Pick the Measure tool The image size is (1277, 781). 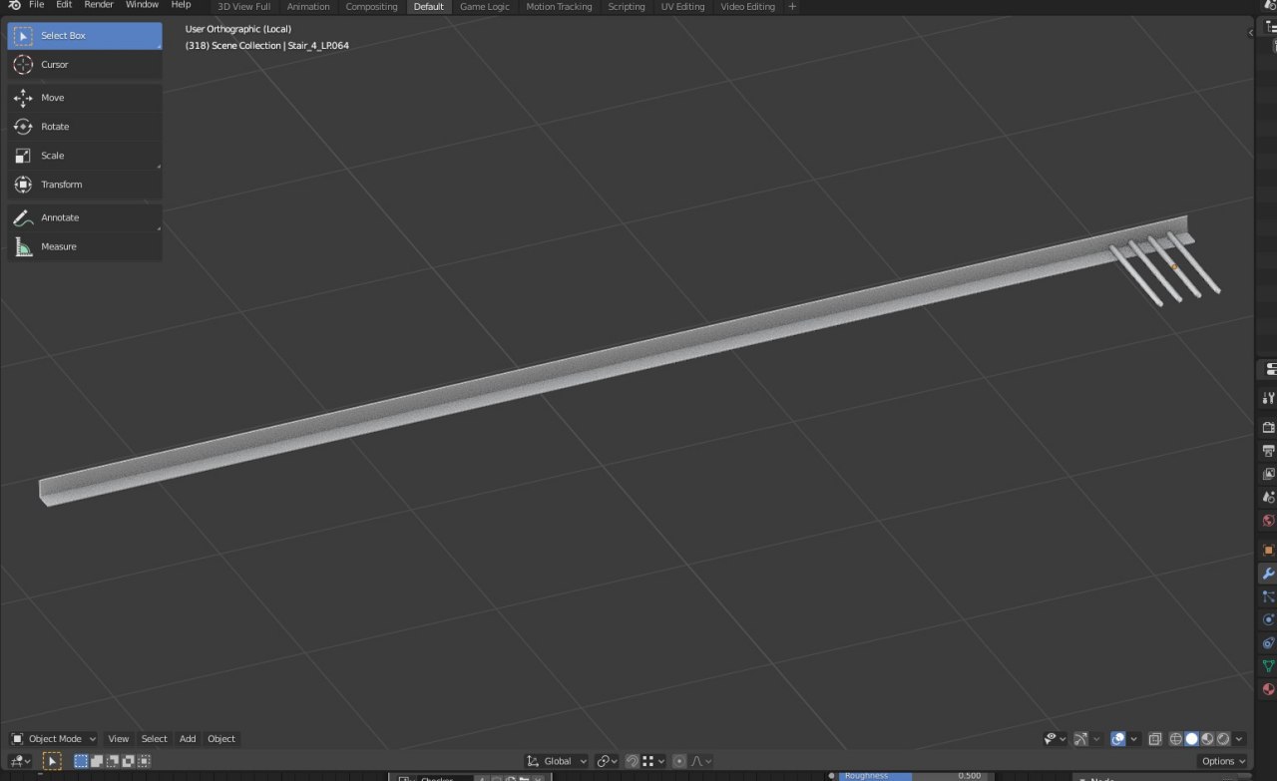84,246
